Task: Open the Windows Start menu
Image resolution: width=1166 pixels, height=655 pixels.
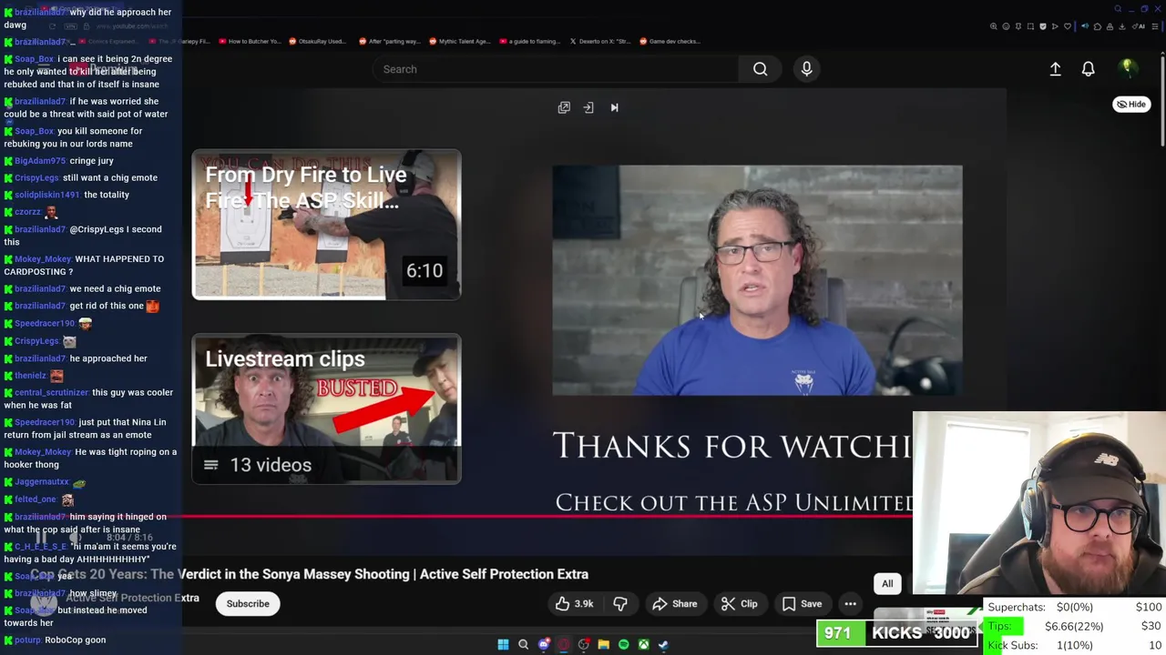Action: (503, 644)
